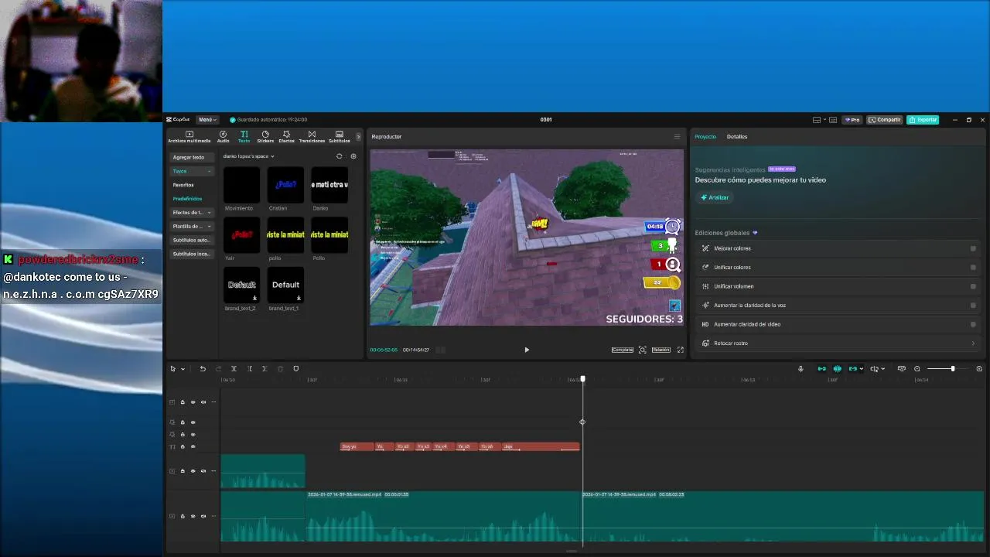The height and width of the screenshot is (557, 990).
Task: Add a marker shield icon
Action: 295,369
